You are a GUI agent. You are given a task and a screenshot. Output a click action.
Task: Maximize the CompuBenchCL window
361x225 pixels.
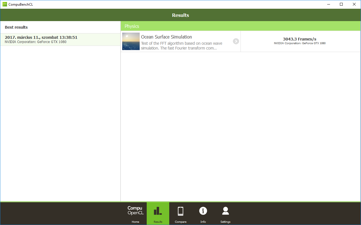tap(341, 4)
